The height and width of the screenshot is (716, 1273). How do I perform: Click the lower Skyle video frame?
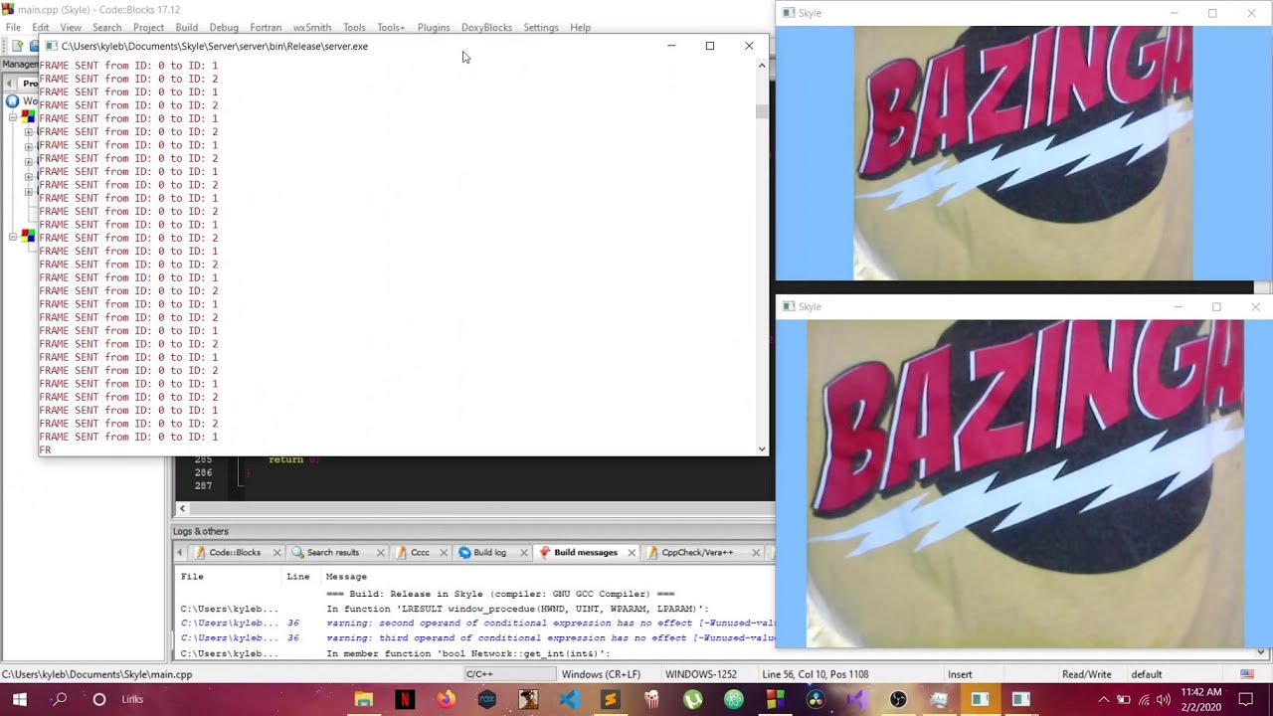[1023, 483]
